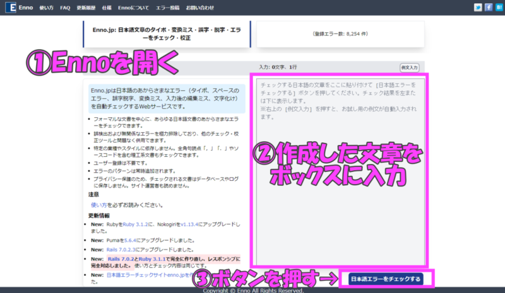
Task: Open the FAQ page
Action: tap(65, 8)
